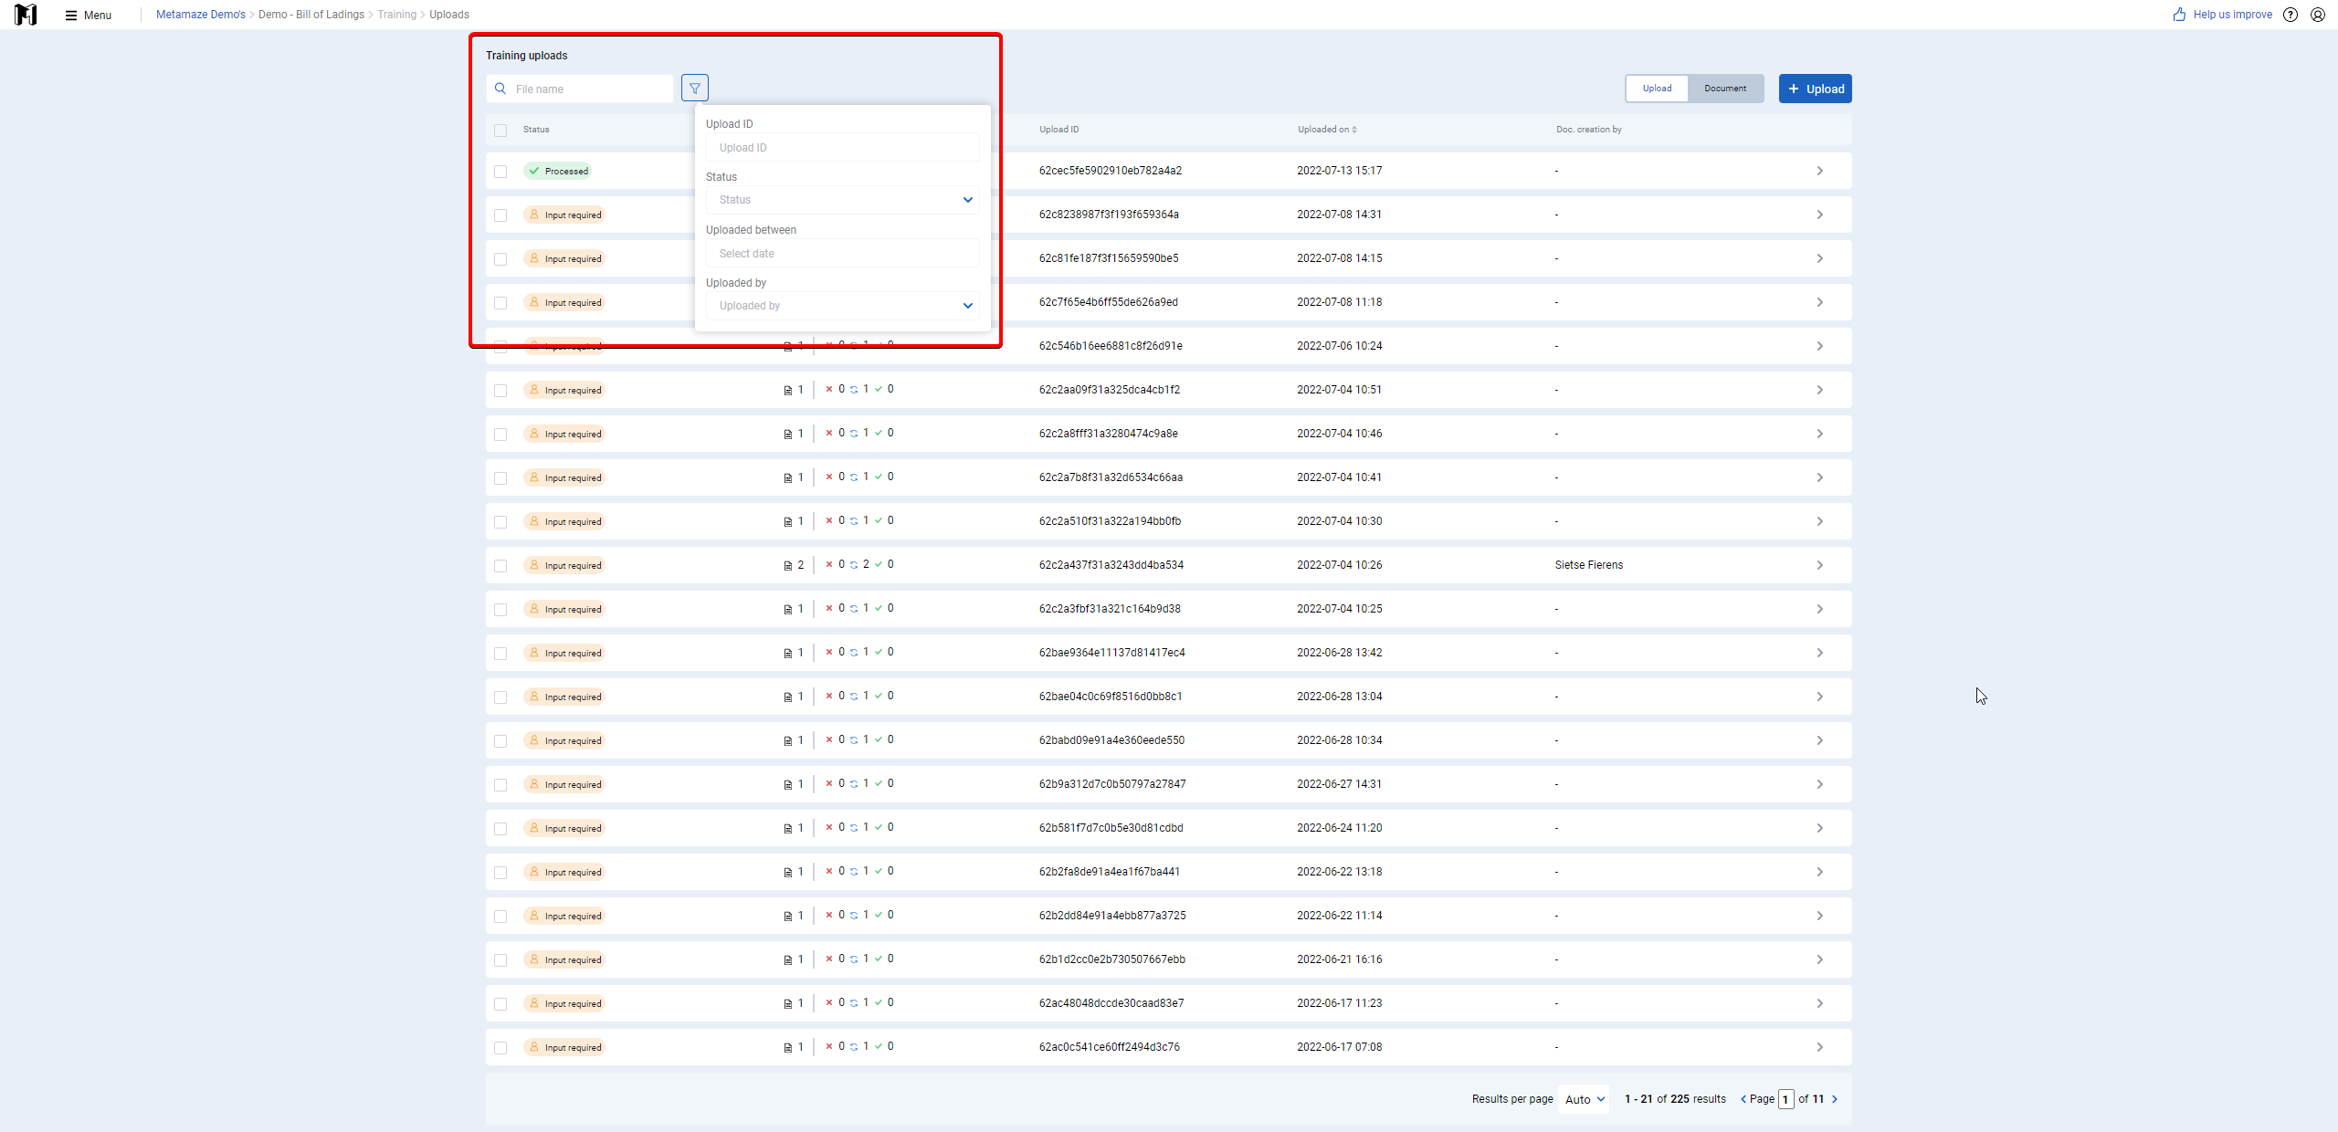This screenshot has height=1132, width=2338.
Task: Click upload ID 62b2dd84e91a4ebb877a3725
Action: (x=1111, y=916)
